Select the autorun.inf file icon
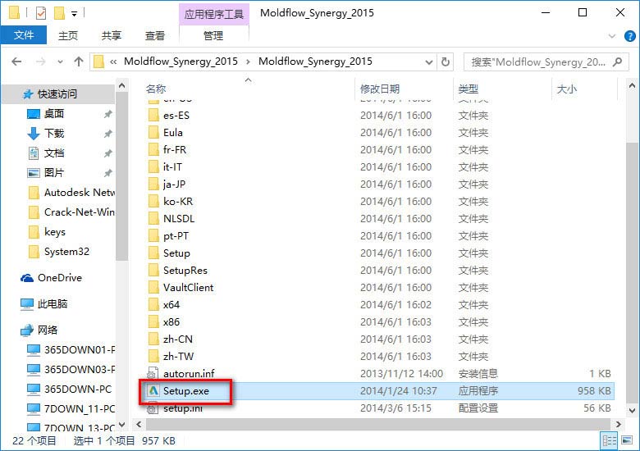Viewport: 640px width, 451px height. click(153, 374)
